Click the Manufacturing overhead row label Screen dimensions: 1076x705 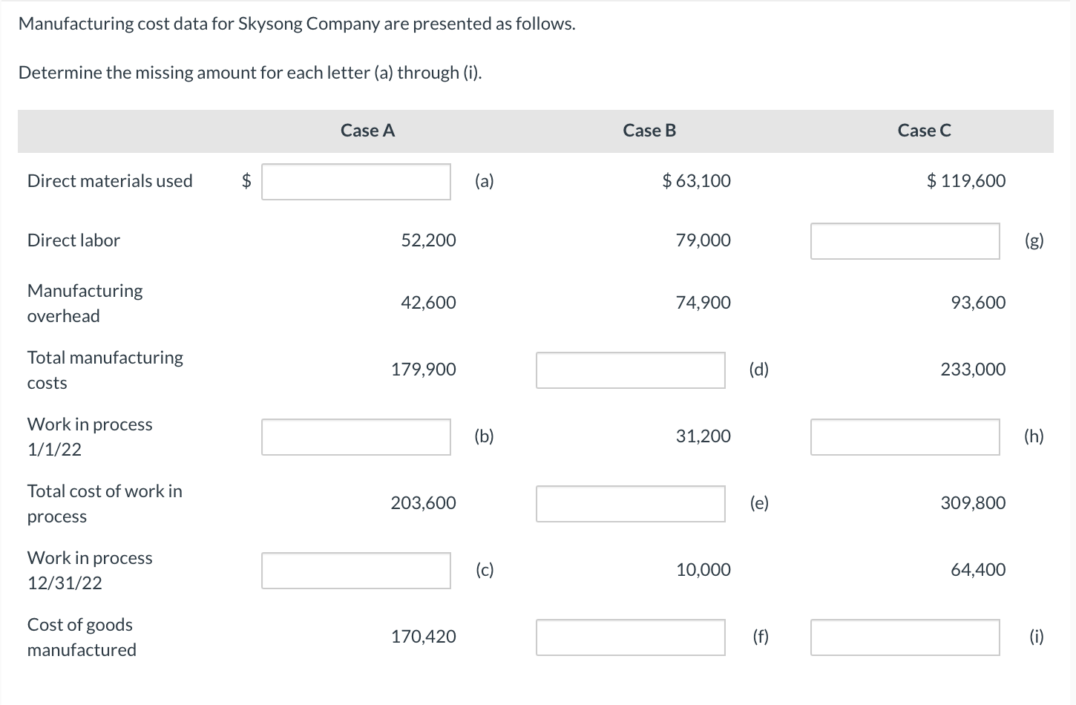(84, 303)
